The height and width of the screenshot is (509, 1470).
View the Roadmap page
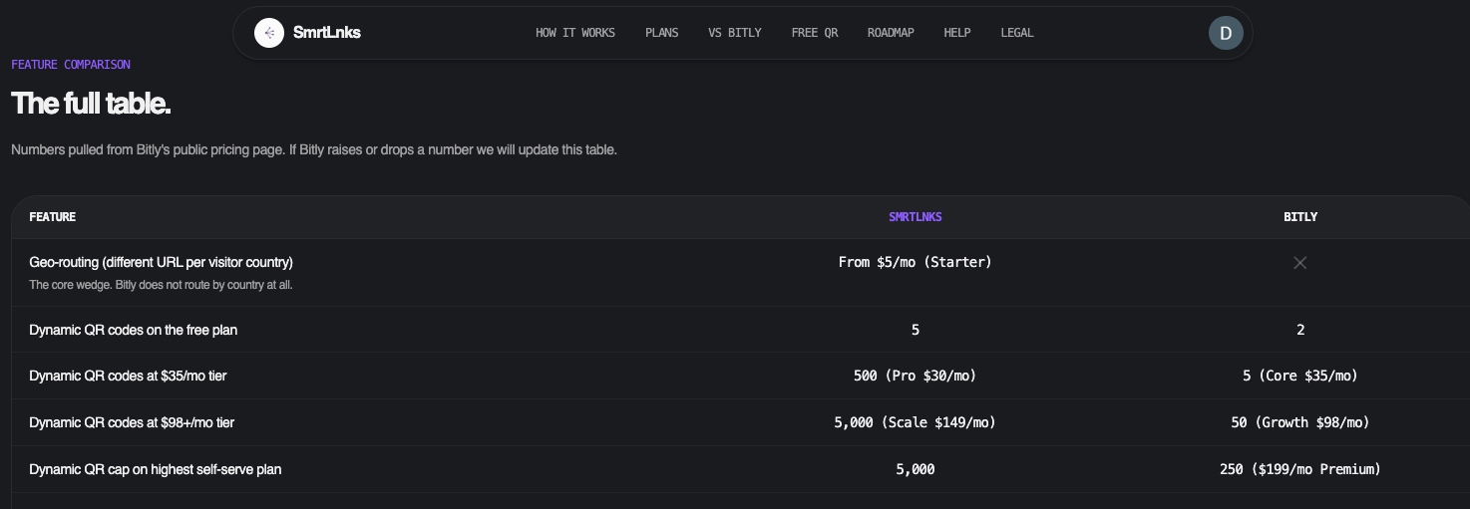click(891, 33)
